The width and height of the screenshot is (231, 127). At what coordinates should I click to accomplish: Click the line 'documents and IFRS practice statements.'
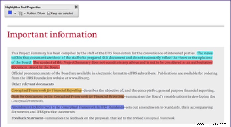tap(44, 112)
